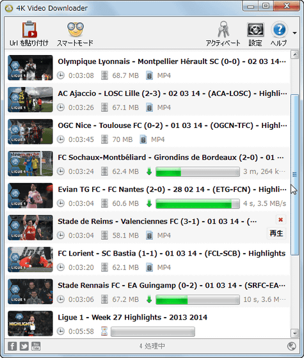This screenshot has height=358, width=304.
Task: Click the Stade Rennais download progress bar
Action: point(198,300)
